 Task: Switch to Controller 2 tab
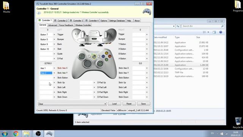click(x=61, y=21)
